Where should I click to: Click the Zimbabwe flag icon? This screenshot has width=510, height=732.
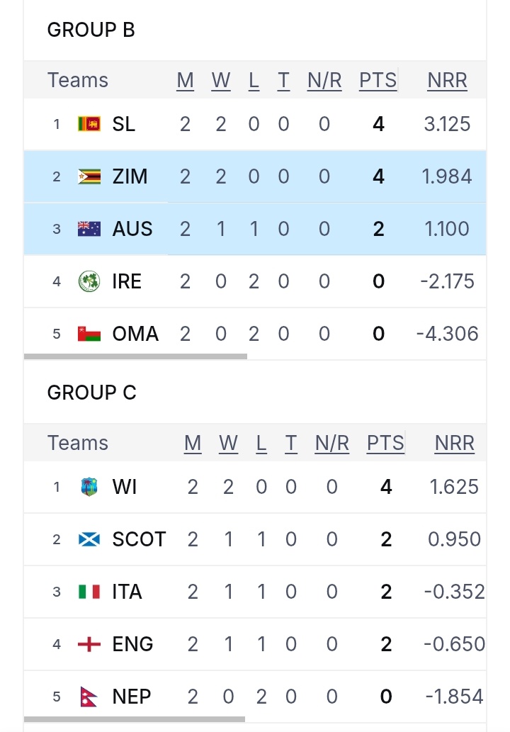point(89,176)
